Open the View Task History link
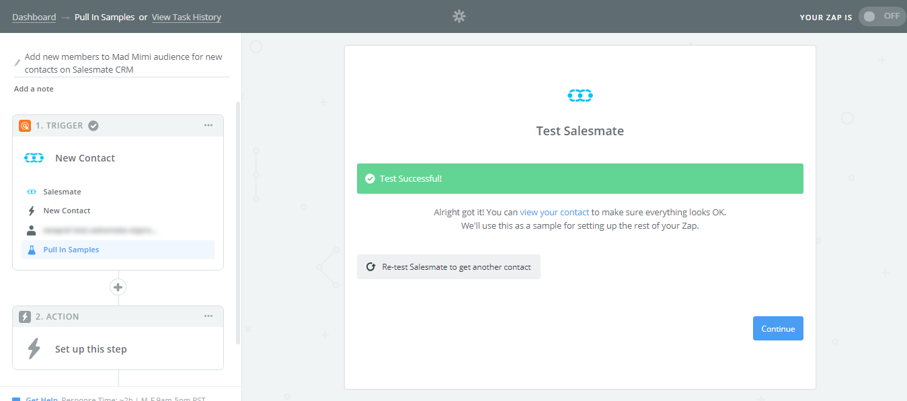 click(x=186, y=17)
